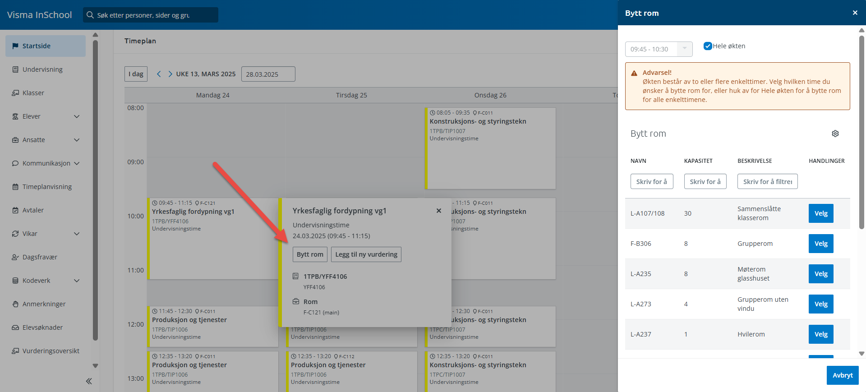This screenshot has width=866, height=392.
Task: Click the Mandag 24 day header
Action: pos(213,95)
